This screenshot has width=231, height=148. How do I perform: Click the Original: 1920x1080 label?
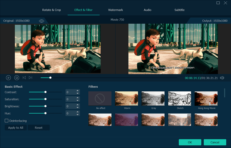(x=16, y=21)
